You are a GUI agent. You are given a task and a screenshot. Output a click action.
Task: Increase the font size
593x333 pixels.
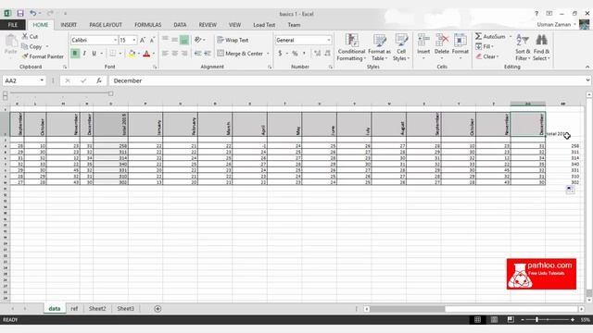(143, 40)
